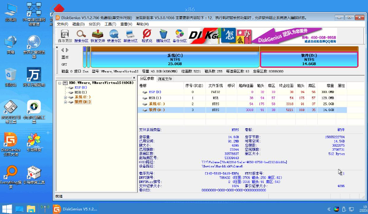Screen dimensions: 368x214
Task: Select the Format (格式化) toolbar icon
Action: [x=147, y=36]
